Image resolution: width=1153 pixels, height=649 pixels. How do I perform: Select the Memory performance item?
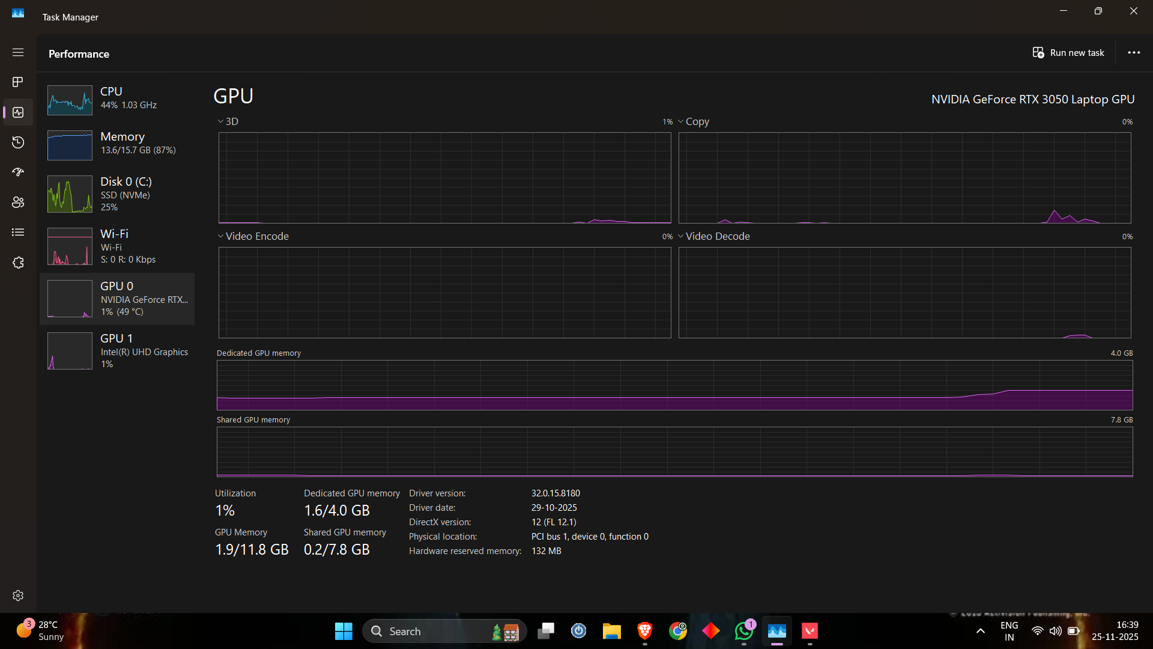click(x=117, y=144)
